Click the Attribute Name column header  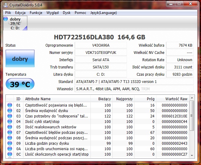tap(57, 99)
